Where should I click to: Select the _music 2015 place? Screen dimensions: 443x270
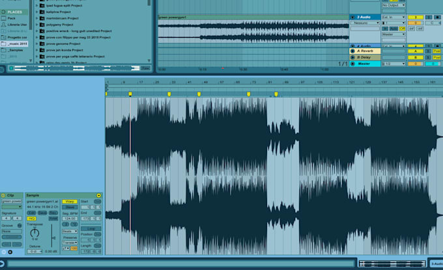[x=14, y=44]
